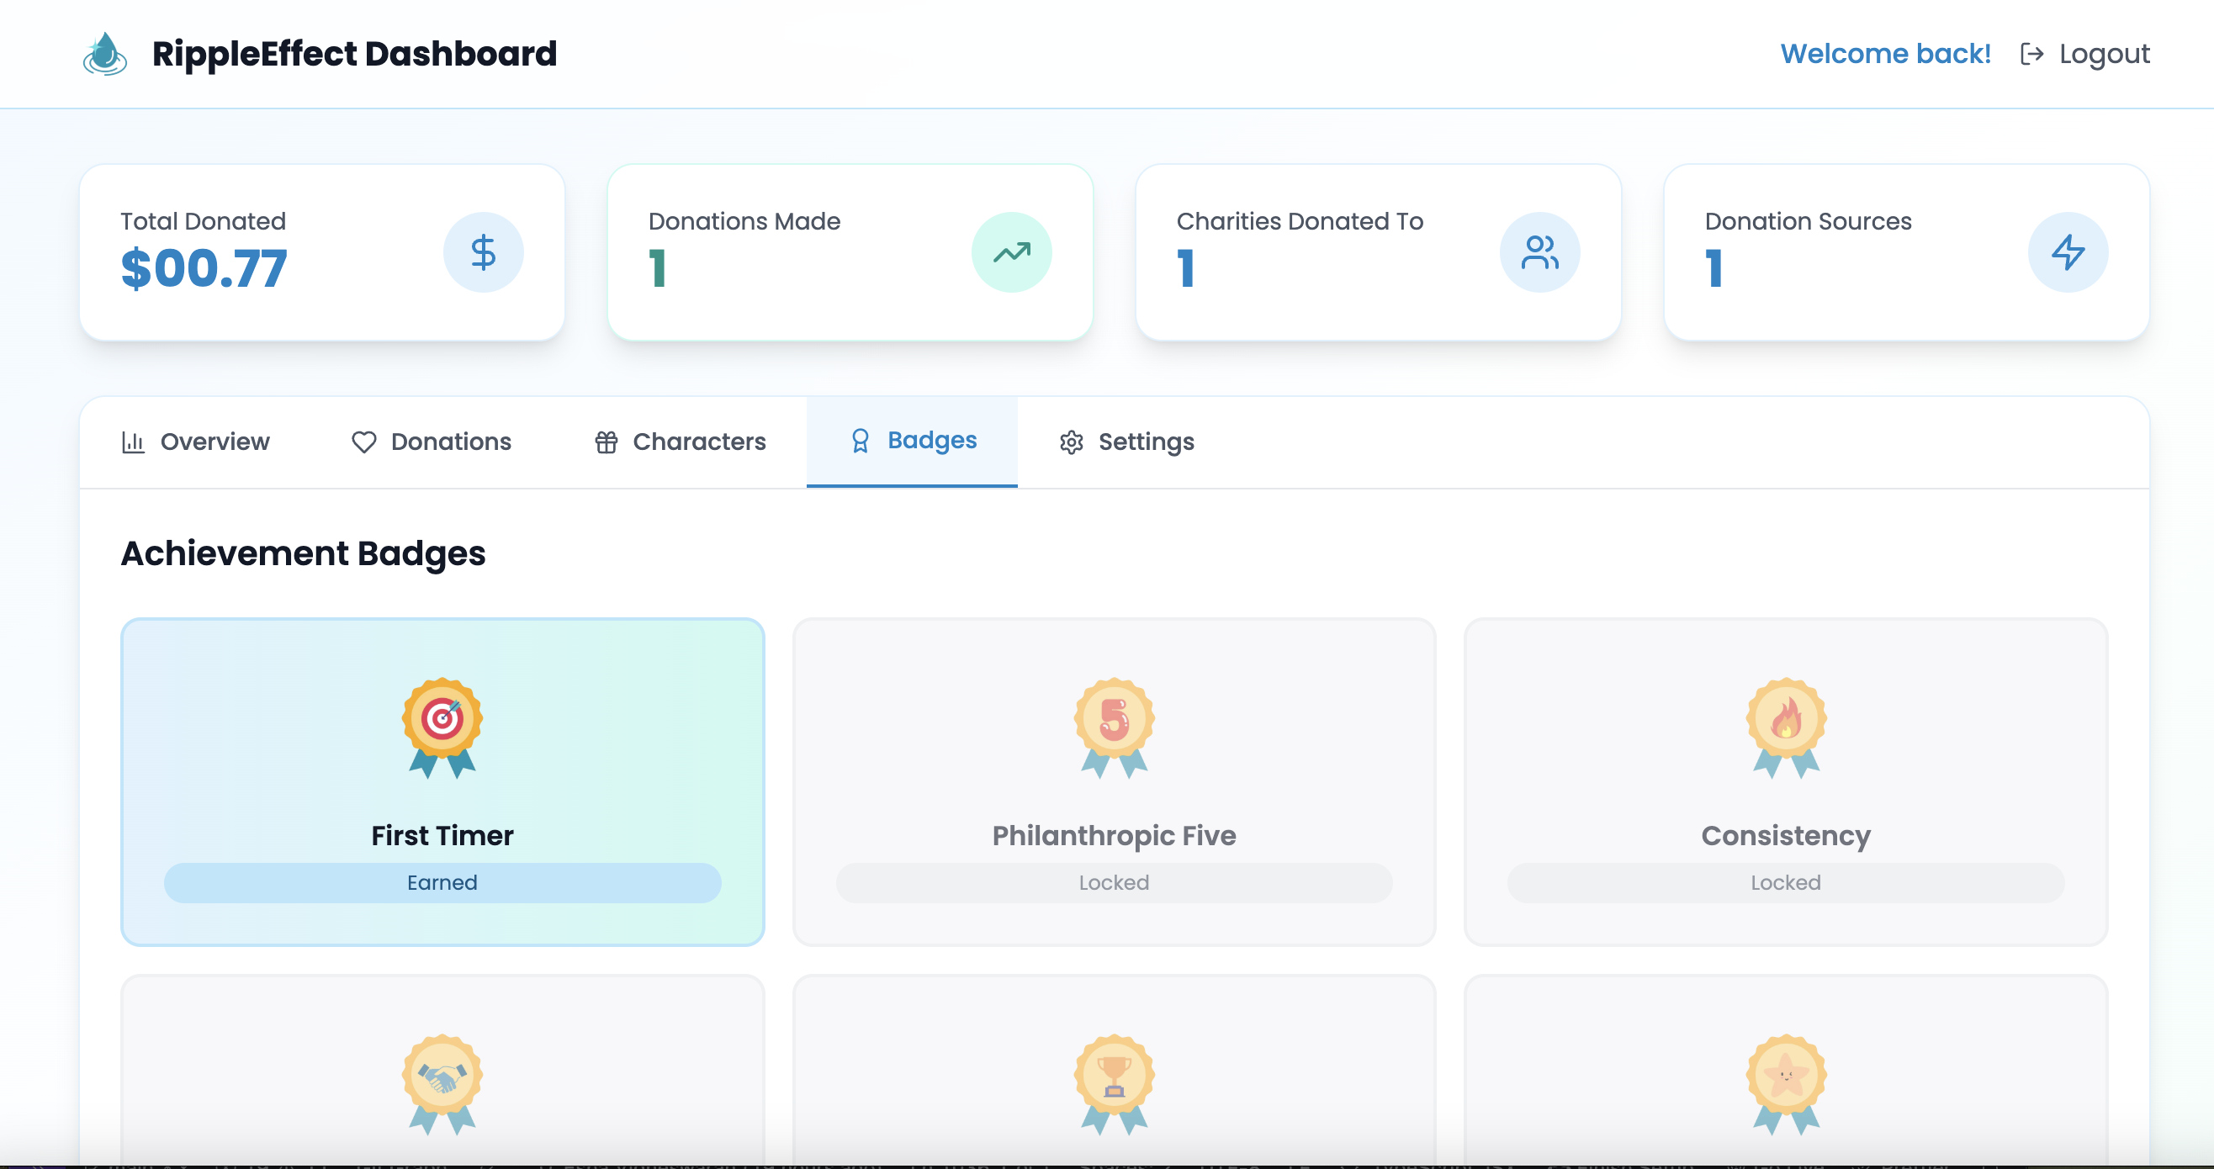Click the Philanthropic Five badge medal icon
Image resolution: width=2214 pixels, height=1169 pixels.
(1114, 727)
